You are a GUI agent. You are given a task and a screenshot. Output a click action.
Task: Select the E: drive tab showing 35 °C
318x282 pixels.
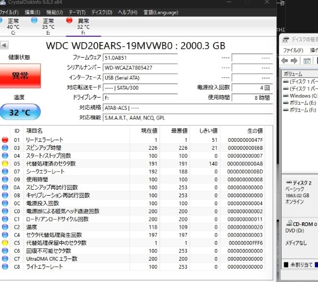tap(48, 27)
